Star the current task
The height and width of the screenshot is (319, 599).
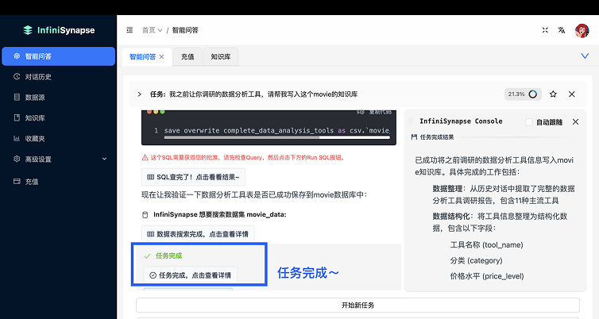[553, 94]
